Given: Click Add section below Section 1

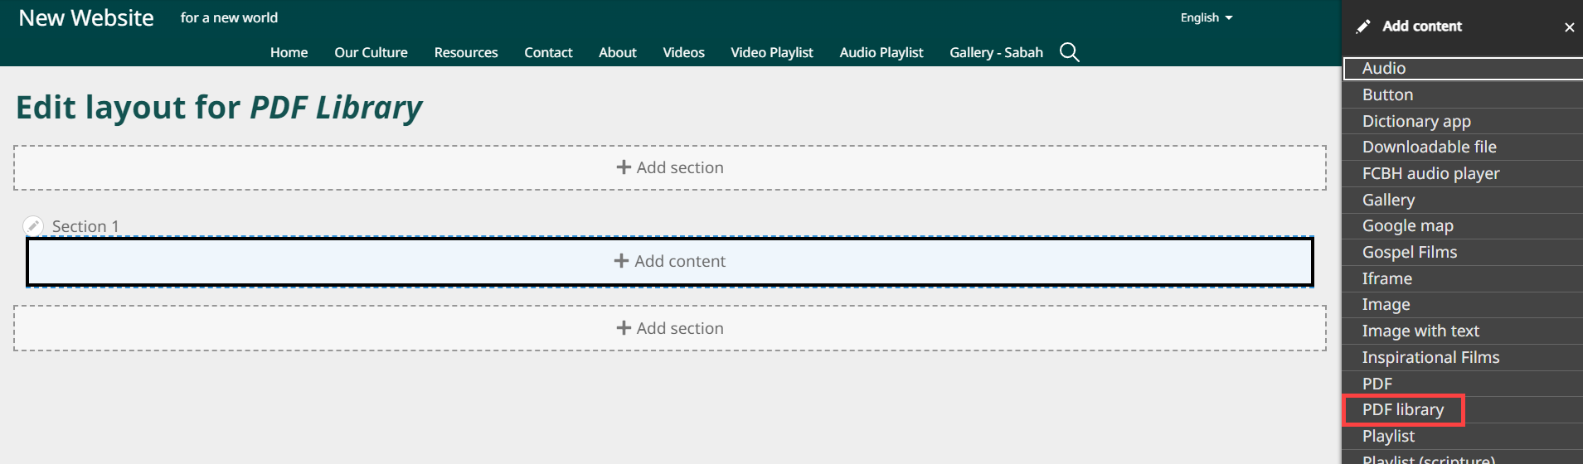Looking at the screenshot, I should tap(670, 328).
